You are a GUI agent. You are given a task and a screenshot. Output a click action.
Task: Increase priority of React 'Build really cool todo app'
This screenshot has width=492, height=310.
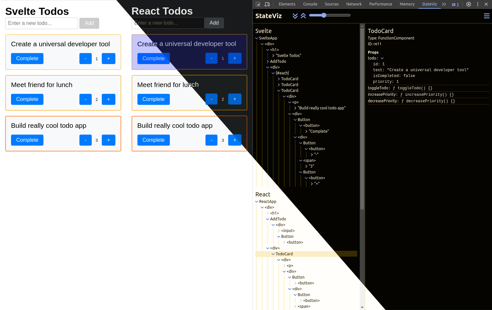click(235, 140)
